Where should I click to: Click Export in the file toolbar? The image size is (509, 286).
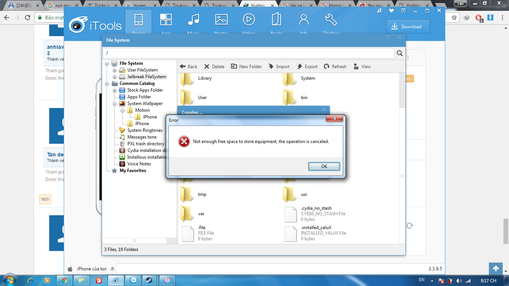pyautogui.click(x=307, y=67)
